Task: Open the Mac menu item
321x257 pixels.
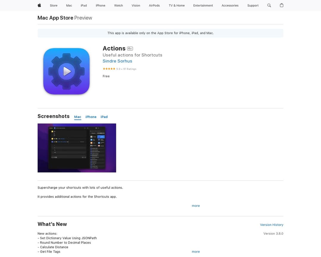Action: (69, 6)
